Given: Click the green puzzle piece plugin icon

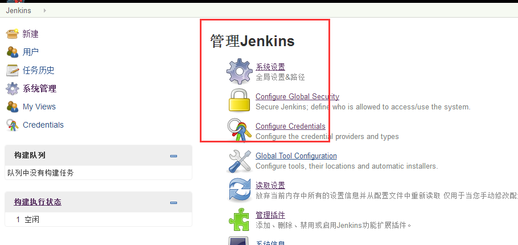Looking at the screenshot, I should [240, 219].
